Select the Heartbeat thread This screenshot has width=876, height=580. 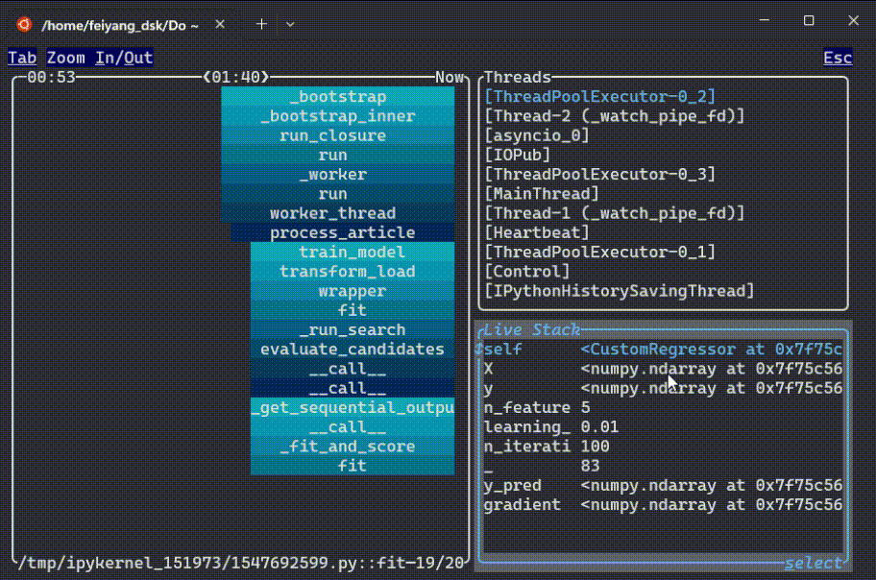(537, 232)
